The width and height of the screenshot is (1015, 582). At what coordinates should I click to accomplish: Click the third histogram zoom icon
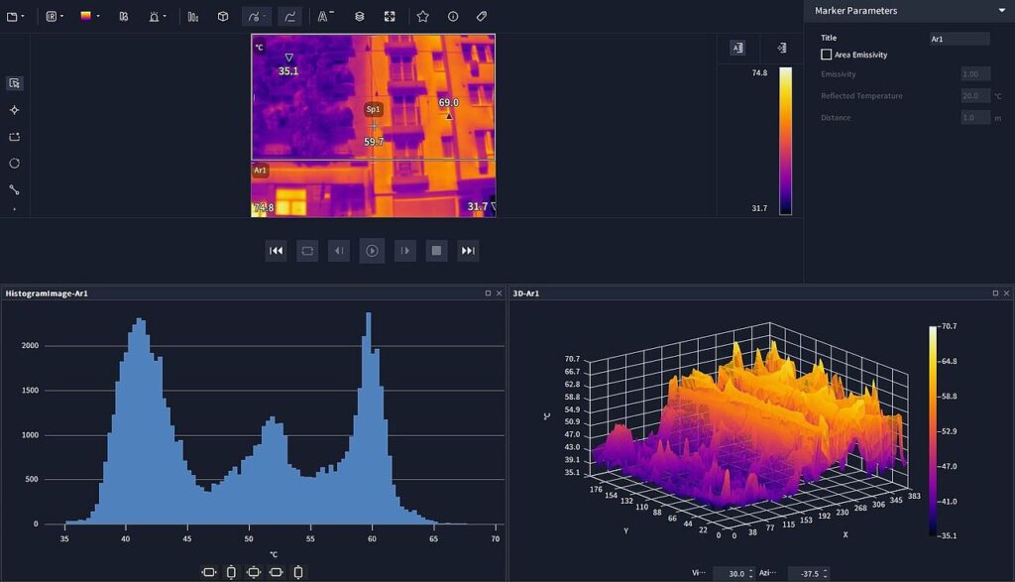coord(254,572)
